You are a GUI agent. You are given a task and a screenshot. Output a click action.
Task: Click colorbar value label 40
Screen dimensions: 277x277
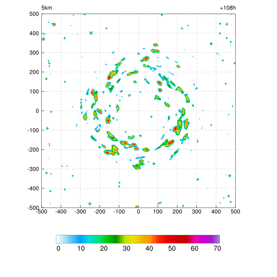(x=149, y=249)
